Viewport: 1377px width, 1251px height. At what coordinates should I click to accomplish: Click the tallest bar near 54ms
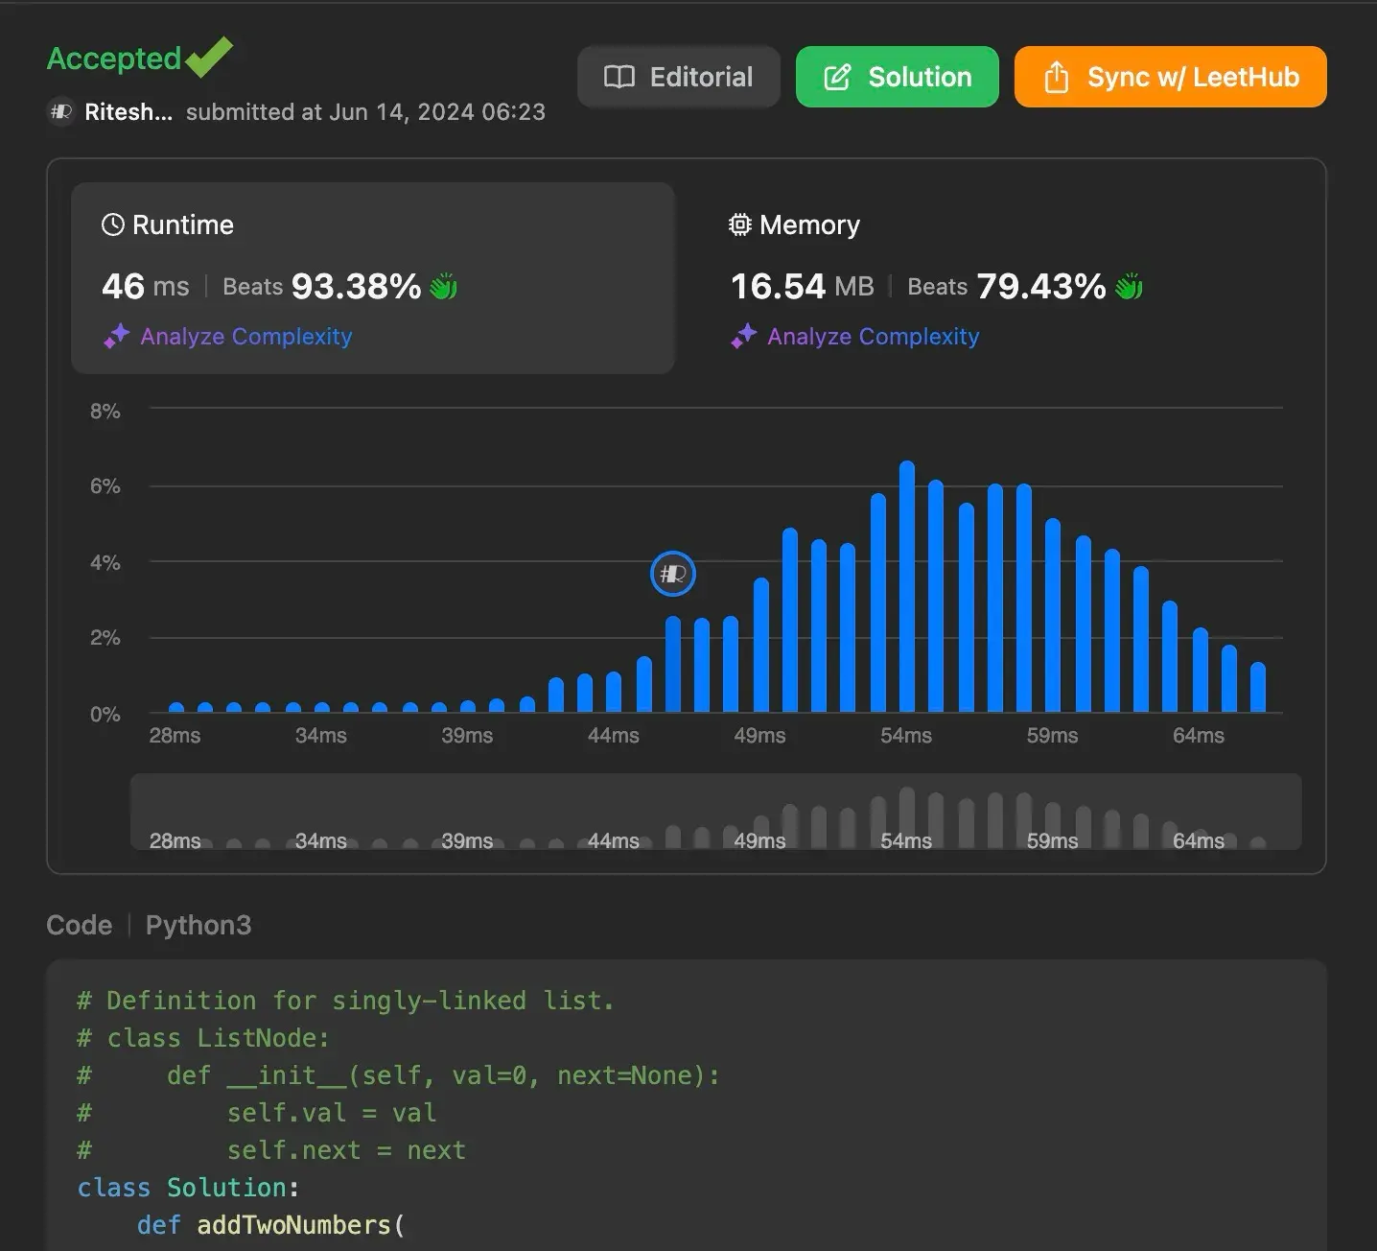(906, 587)
